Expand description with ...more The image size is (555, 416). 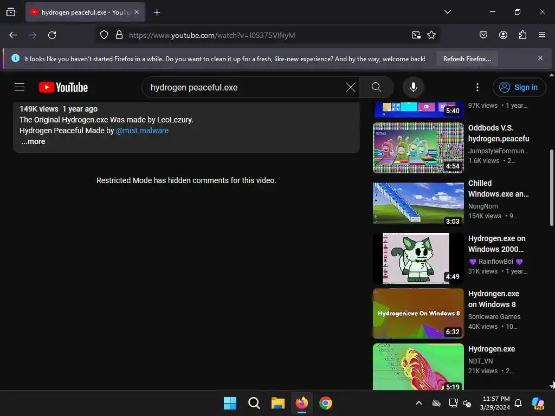pyautogui.click(x=33, y=141)
